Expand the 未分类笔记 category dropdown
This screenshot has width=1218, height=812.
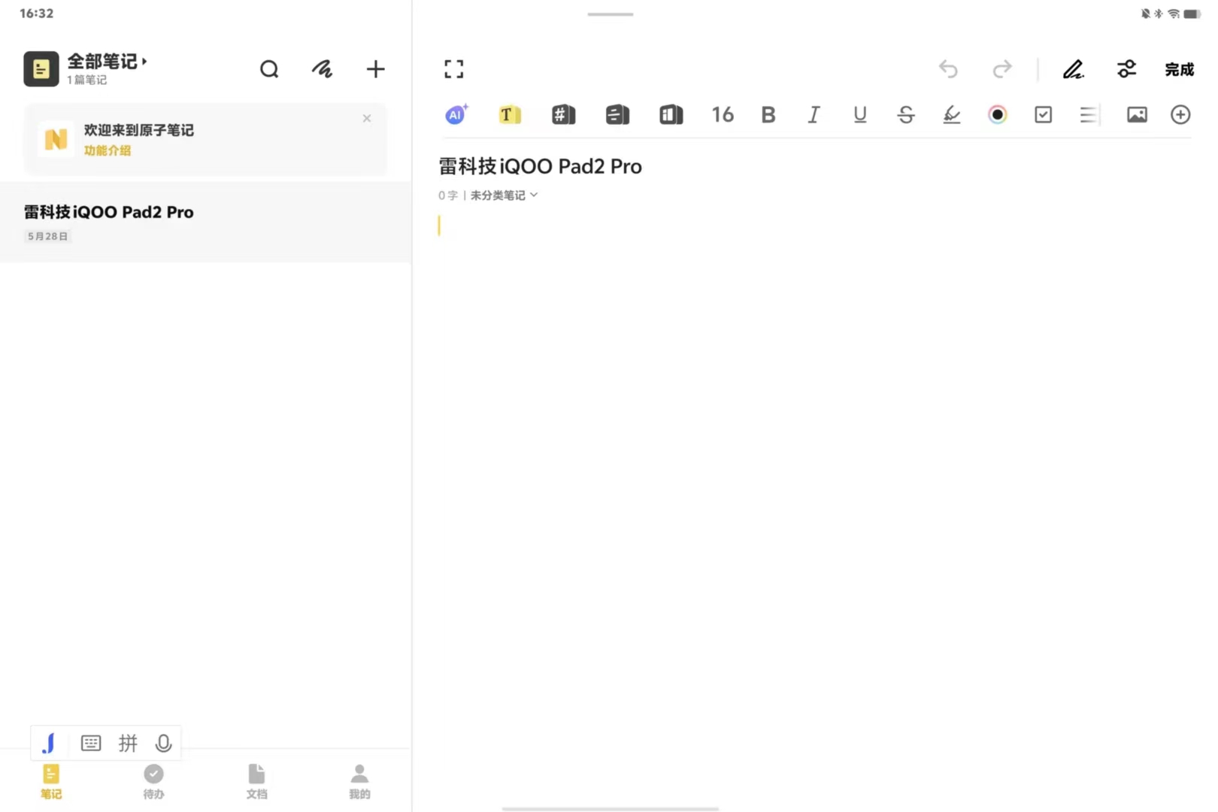pyautogui.click(x=504, y=195)
